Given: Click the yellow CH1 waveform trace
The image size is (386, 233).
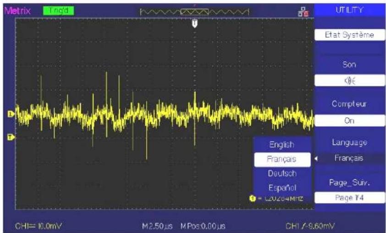Looking at the screenshot, I should [x=165, y=115].
